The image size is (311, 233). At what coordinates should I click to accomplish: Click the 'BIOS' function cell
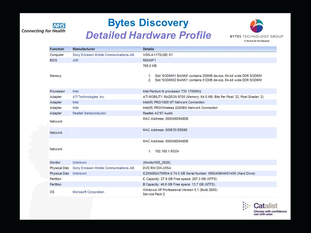click(x=53, y=60)
